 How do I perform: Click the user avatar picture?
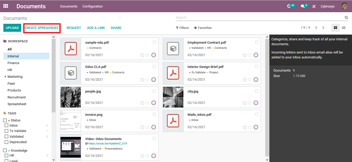[345, 6]
